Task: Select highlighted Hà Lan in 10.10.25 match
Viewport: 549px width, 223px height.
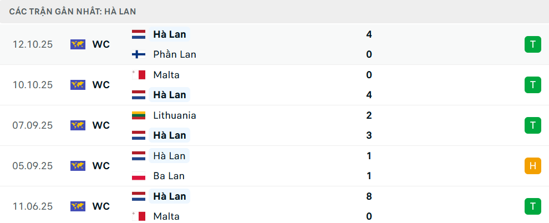Action: [x=170, y=95]
